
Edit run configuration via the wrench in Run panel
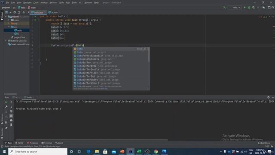tap(6, 107)
